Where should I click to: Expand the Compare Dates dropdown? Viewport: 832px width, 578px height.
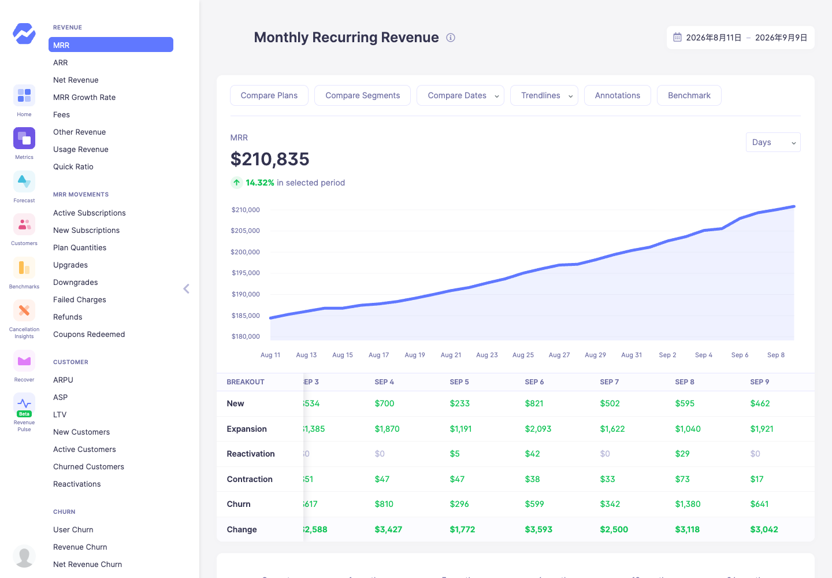(x=460, y=95)
